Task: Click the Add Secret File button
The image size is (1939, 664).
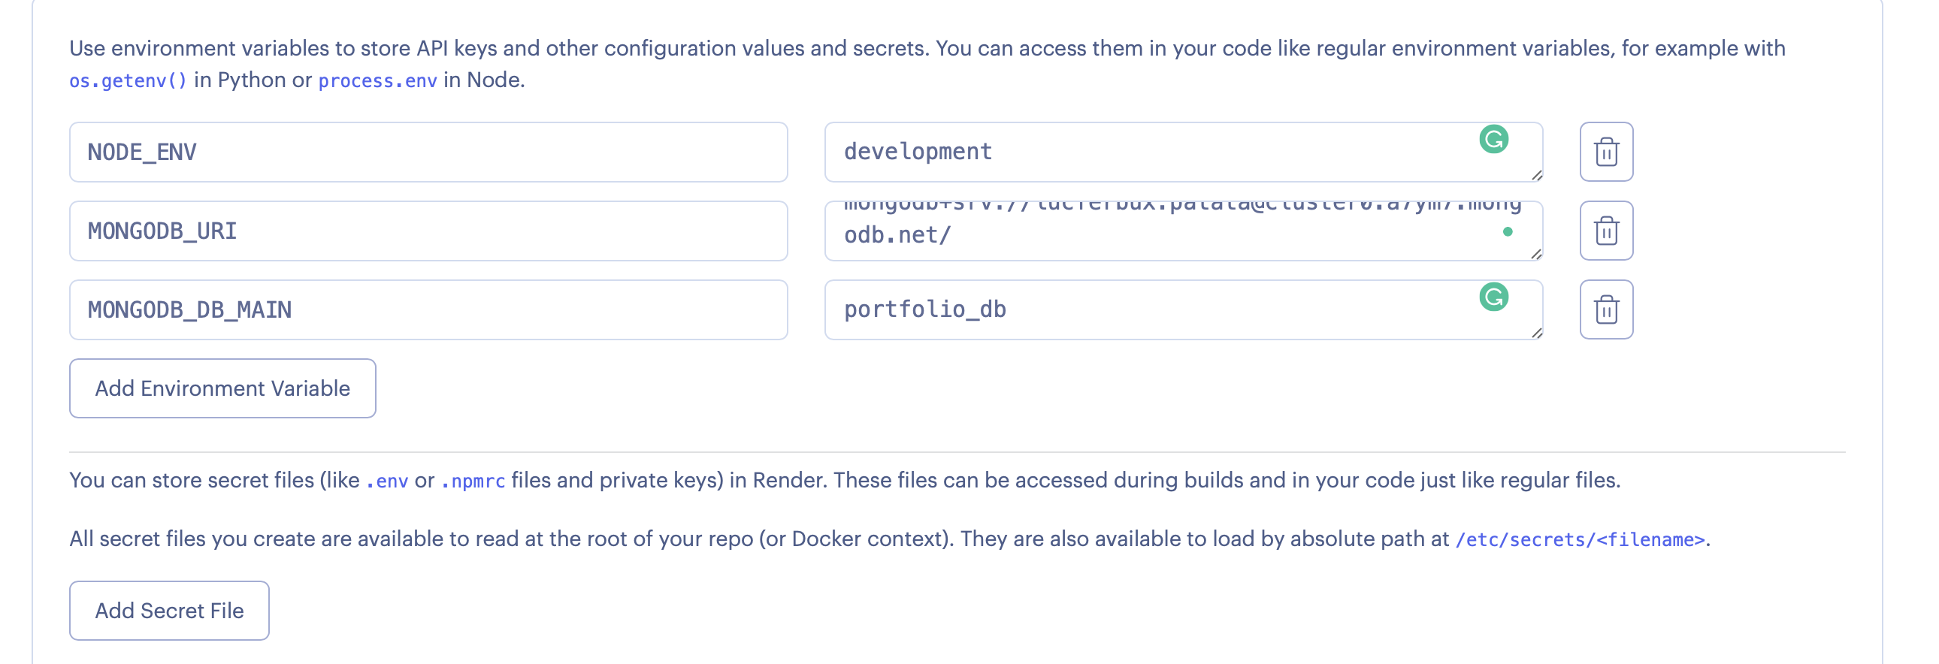Action: 169,611
